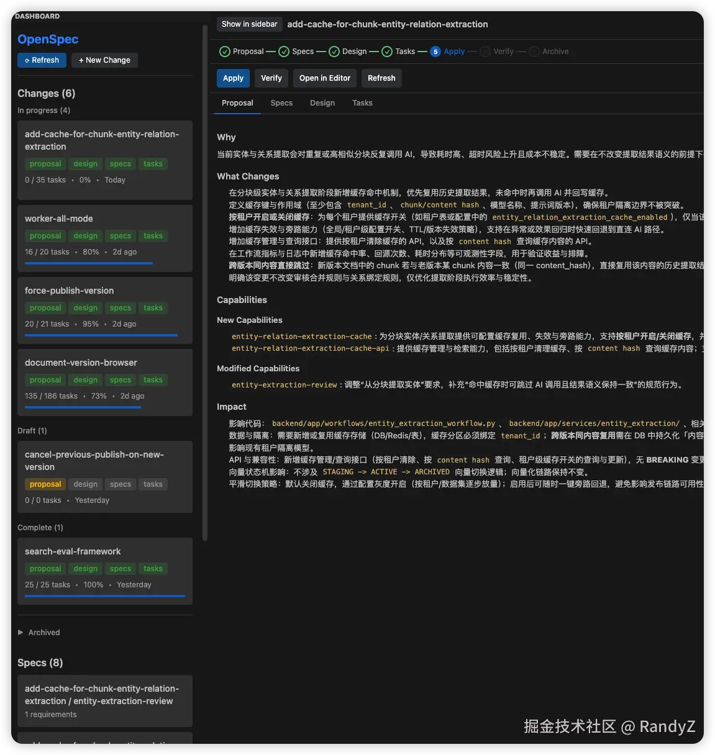Click the sidebar Refresh button
Screen dimensions: 715x755
(42, 60)
